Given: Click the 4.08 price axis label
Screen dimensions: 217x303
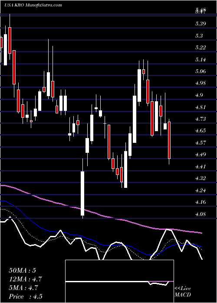Looking at the screenshot, I should pyautogui.click(x=201, y=214).
